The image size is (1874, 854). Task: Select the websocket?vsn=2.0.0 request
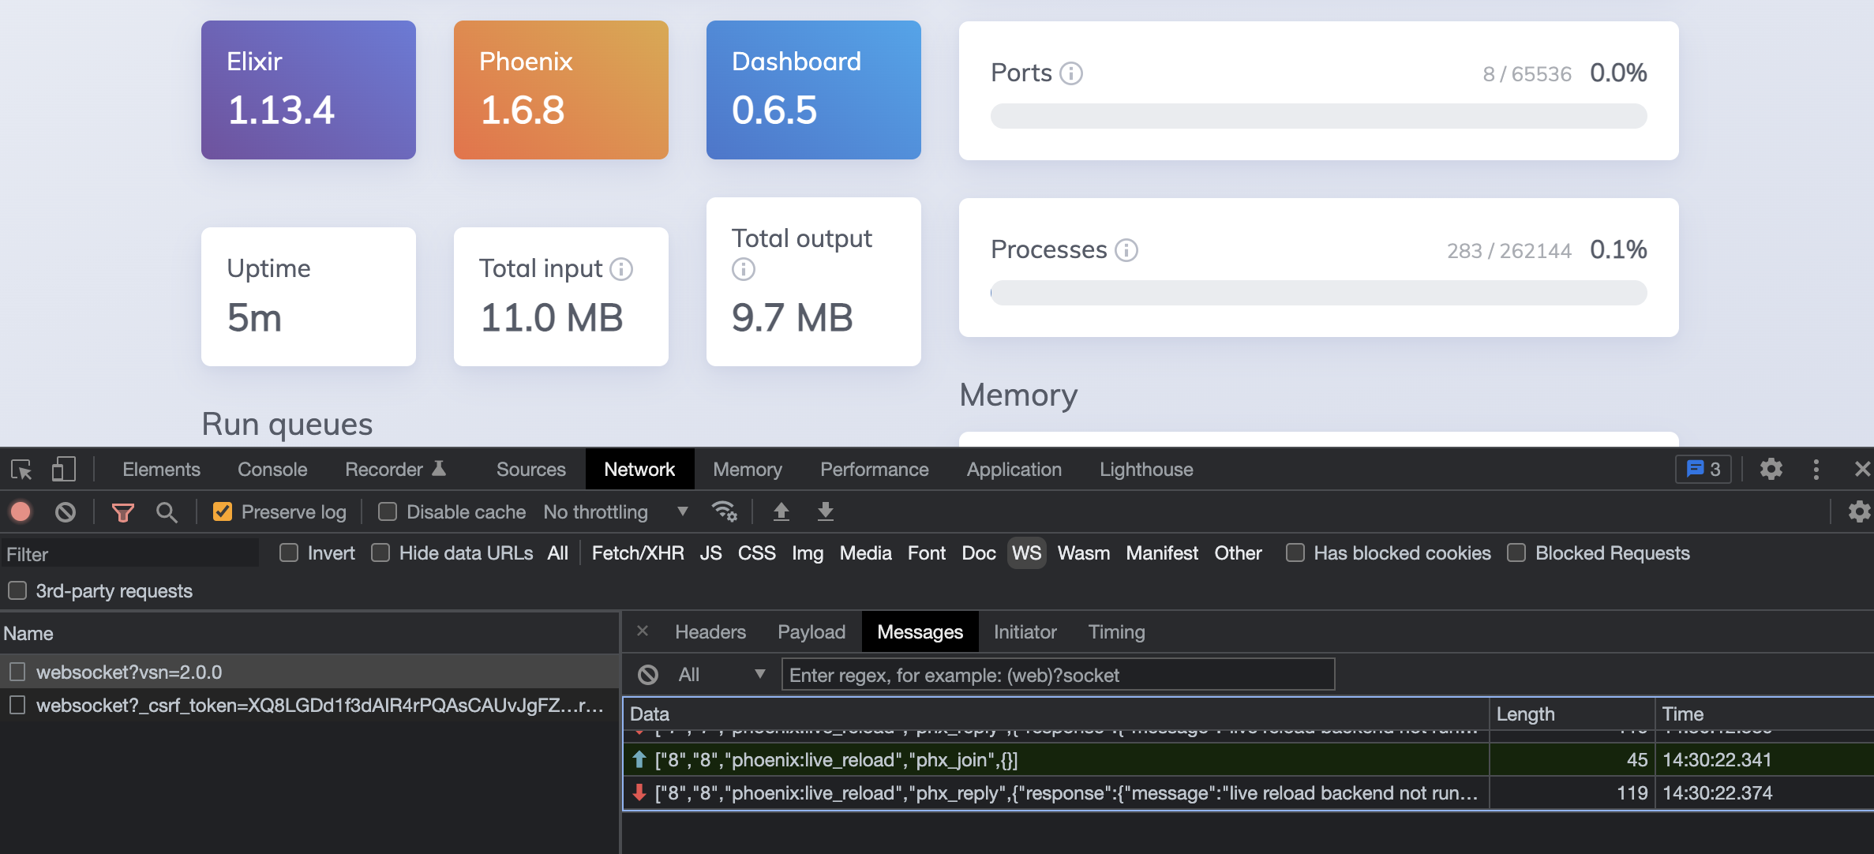tap(129, 672)
